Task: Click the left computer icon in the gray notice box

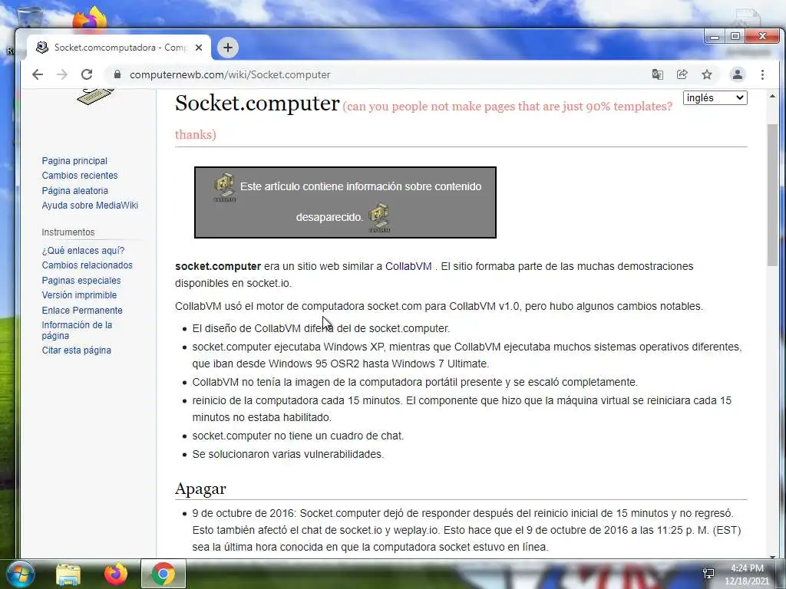Action: pos(225,187)
